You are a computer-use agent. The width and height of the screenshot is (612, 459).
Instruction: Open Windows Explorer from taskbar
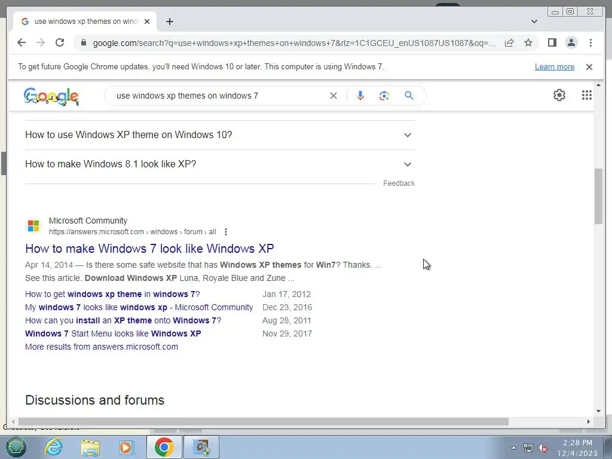[90, 447]
